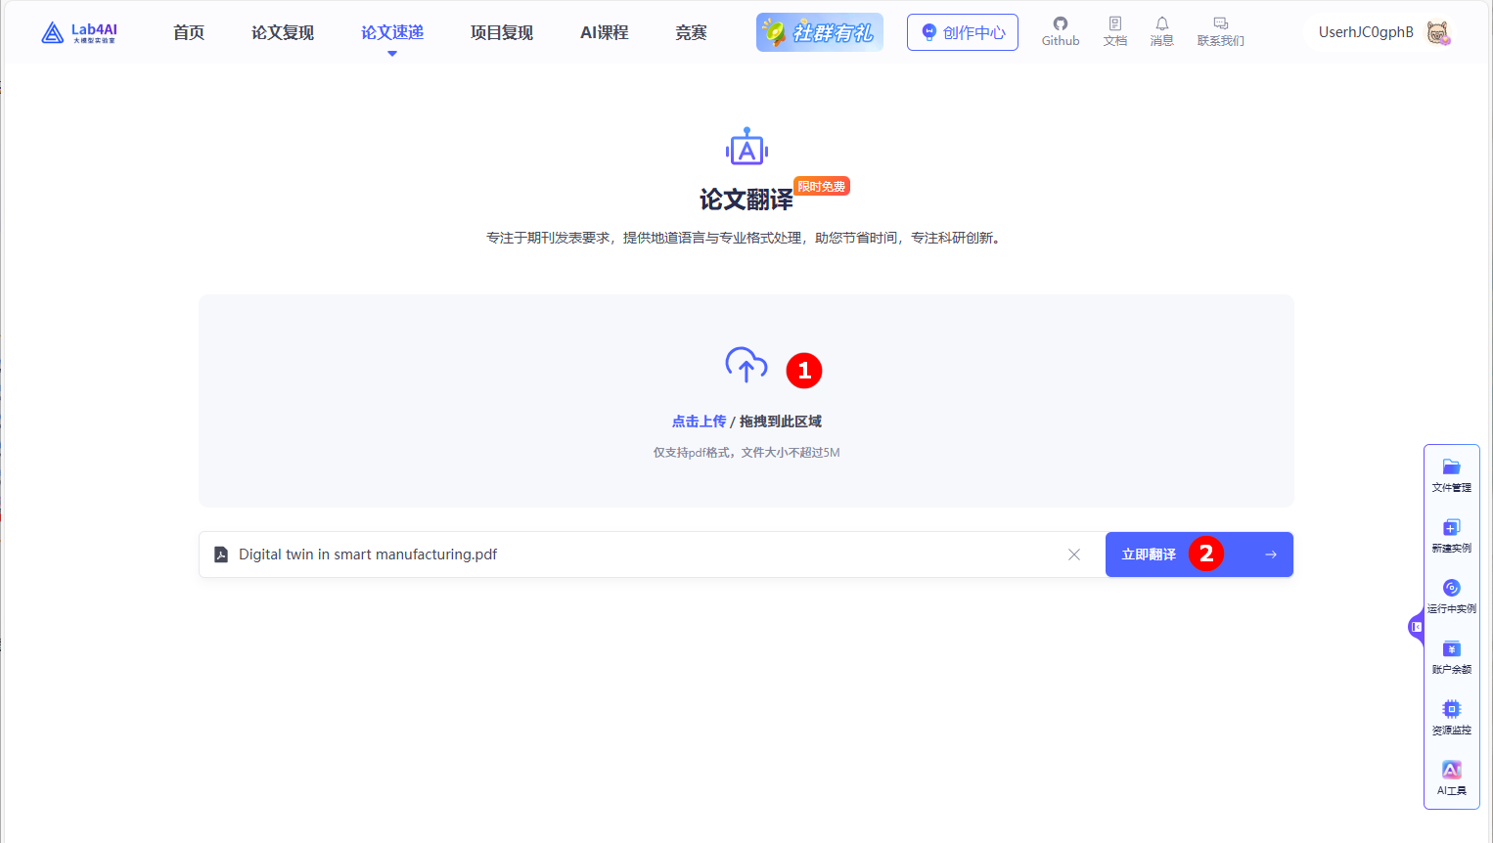Image resolution: width=1493 pixels, height=843 pixels.
Task: Open the UserhJC0gphB account menu
Action: pyautogui.click(x=1366, y=31)
